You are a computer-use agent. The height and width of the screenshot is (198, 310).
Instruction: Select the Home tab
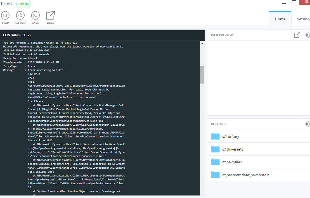point(280,19)
